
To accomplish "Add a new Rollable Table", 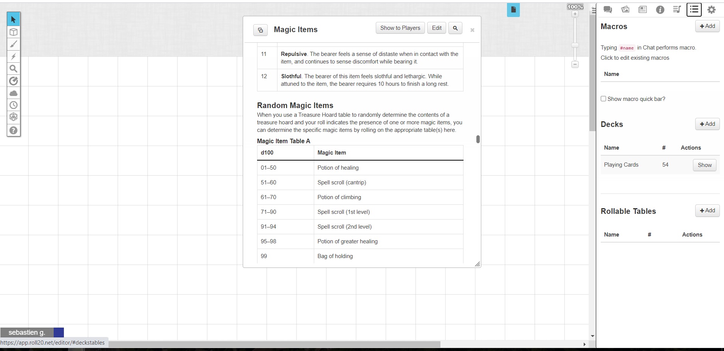I will tap(707, 210).
